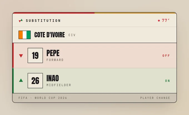
Task: Open player PEPE name
Action: [x=53, y=53]
